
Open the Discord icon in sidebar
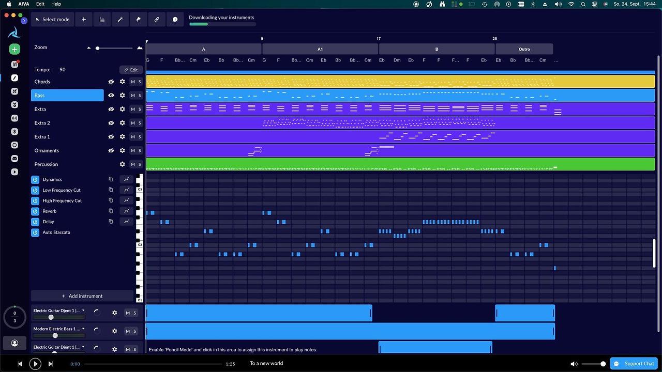click(x=14, y=158)
